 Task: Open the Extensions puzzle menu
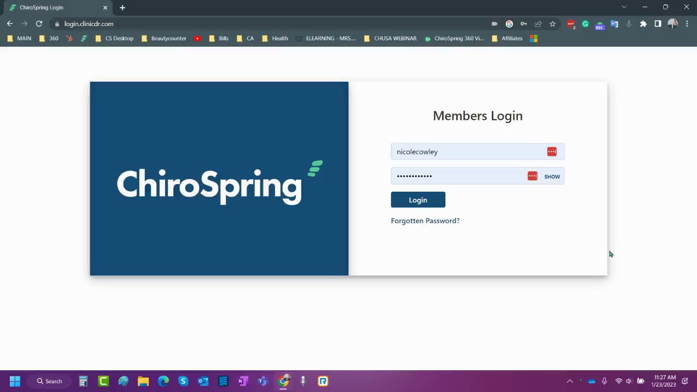643,24
